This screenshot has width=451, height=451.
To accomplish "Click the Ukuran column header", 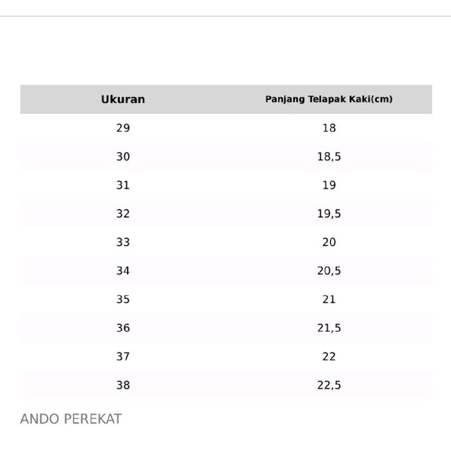I will coord(123,99).
